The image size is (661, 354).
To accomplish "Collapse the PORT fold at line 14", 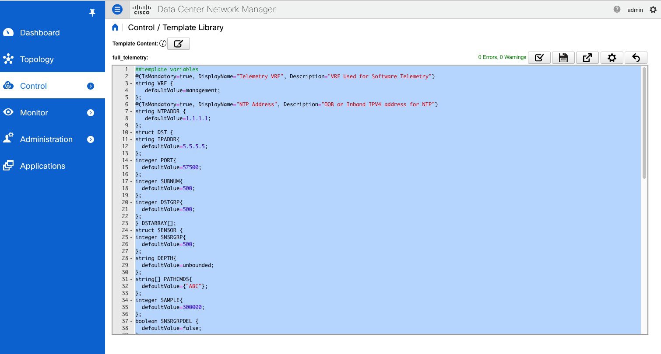I will point(131,160).
